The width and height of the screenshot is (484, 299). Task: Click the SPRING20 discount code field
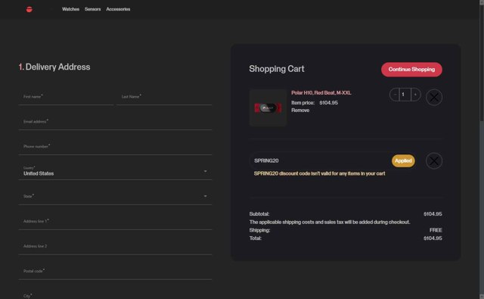click(x=320, y=160)
